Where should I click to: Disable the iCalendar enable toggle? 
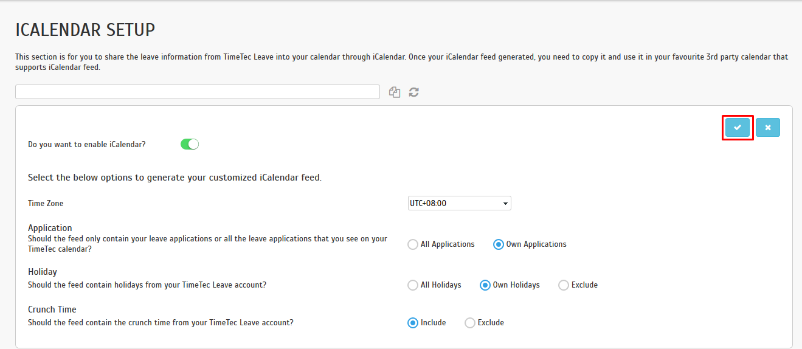point(190,144)
